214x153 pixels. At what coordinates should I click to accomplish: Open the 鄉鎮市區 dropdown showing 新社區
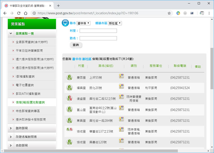pyautogui.click(x=115, y=23)
